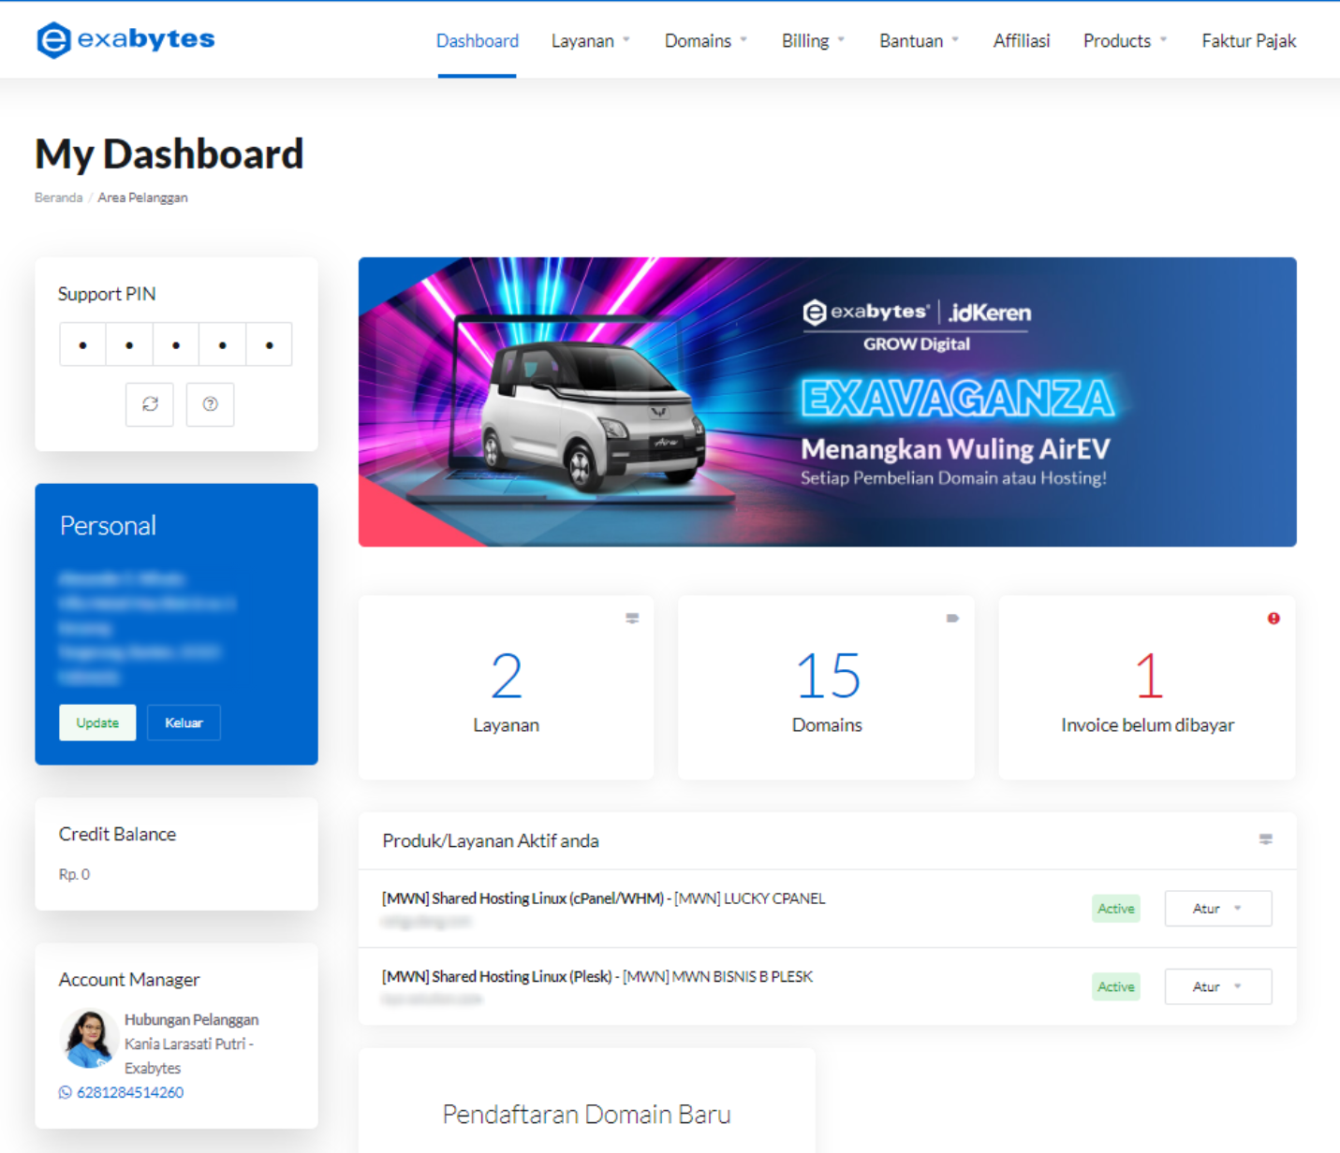The width and height of the screenshot is (1340, 1153).
Task: Expand the Domains menu
Action: (706, 41)
